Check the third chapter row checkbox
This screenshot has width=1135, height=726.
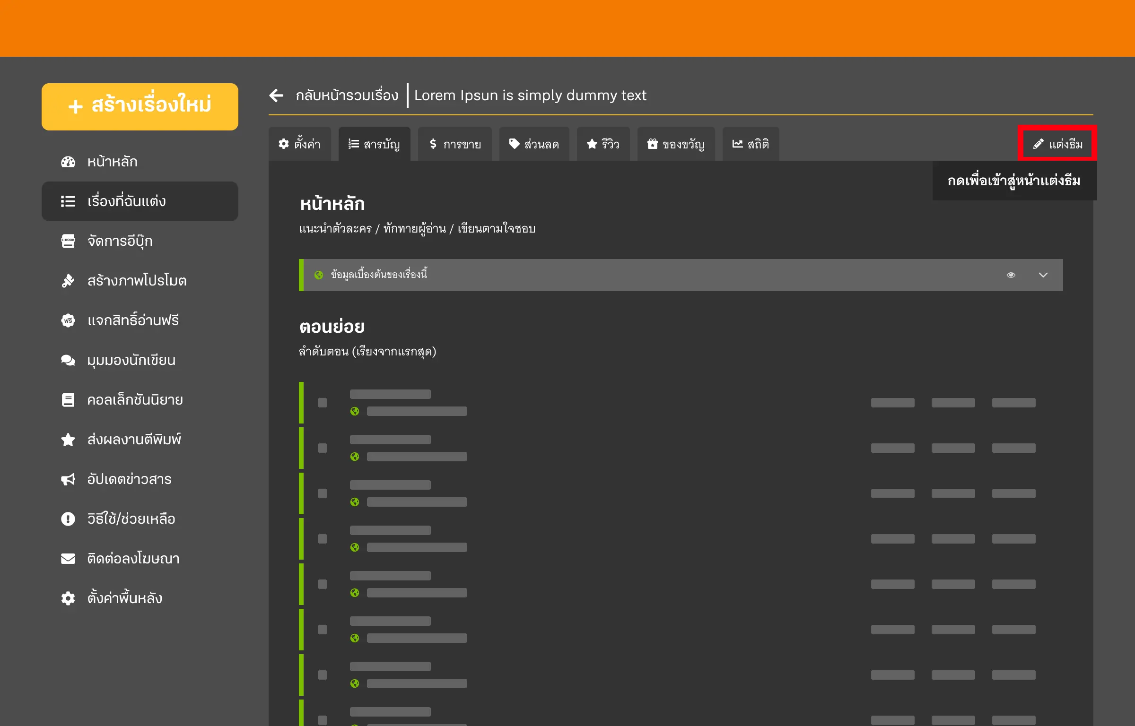323,493
